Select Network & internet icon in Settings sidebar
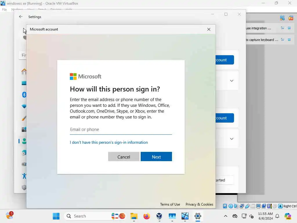Viewport: 297px width, 223px height. tap(24, 106)
